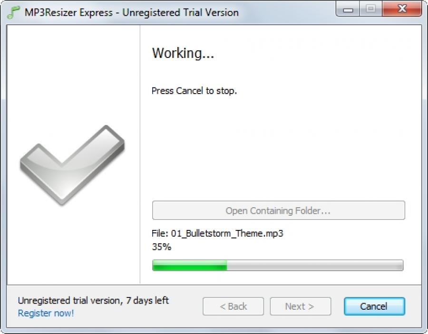
Task: Close the MP3Resizer window with the X
Action: [402, 9]
